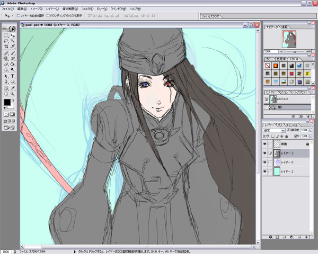Select the Lasso tool
This screenshot has height=254, width=318.
pos(6,41)
